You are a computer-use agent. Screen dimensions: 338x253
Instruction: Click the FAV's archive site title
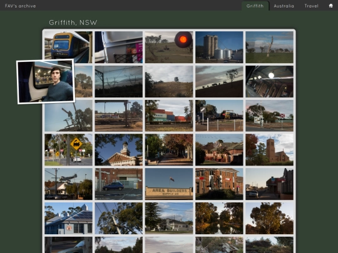point(20,6)
